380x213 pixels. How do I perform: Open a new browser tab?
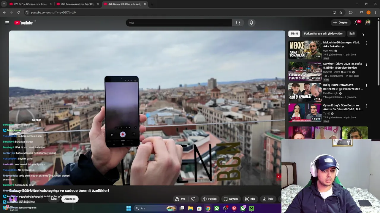coord(152,4)
